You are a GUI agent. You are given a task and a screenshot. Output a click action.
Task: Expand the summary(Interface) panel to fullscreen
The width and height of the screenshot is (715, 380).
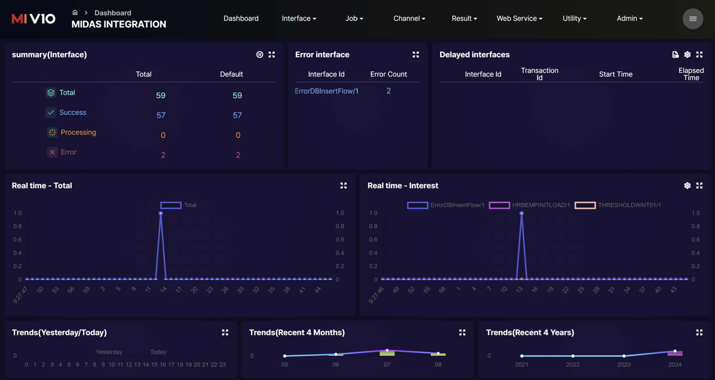[272, 54]
